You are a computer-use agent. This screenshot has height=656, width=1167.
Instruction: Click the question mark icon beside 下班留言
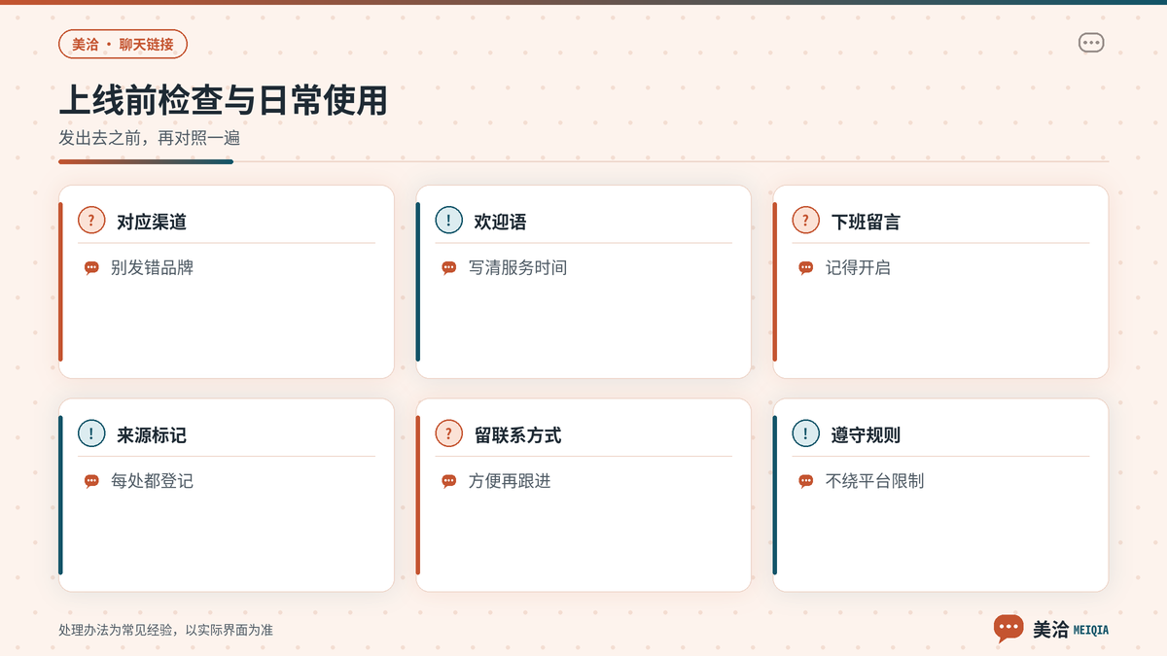(805, 221)
